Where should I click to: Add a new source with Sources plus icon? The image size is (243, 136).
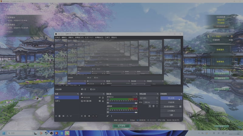click(82, 116)
